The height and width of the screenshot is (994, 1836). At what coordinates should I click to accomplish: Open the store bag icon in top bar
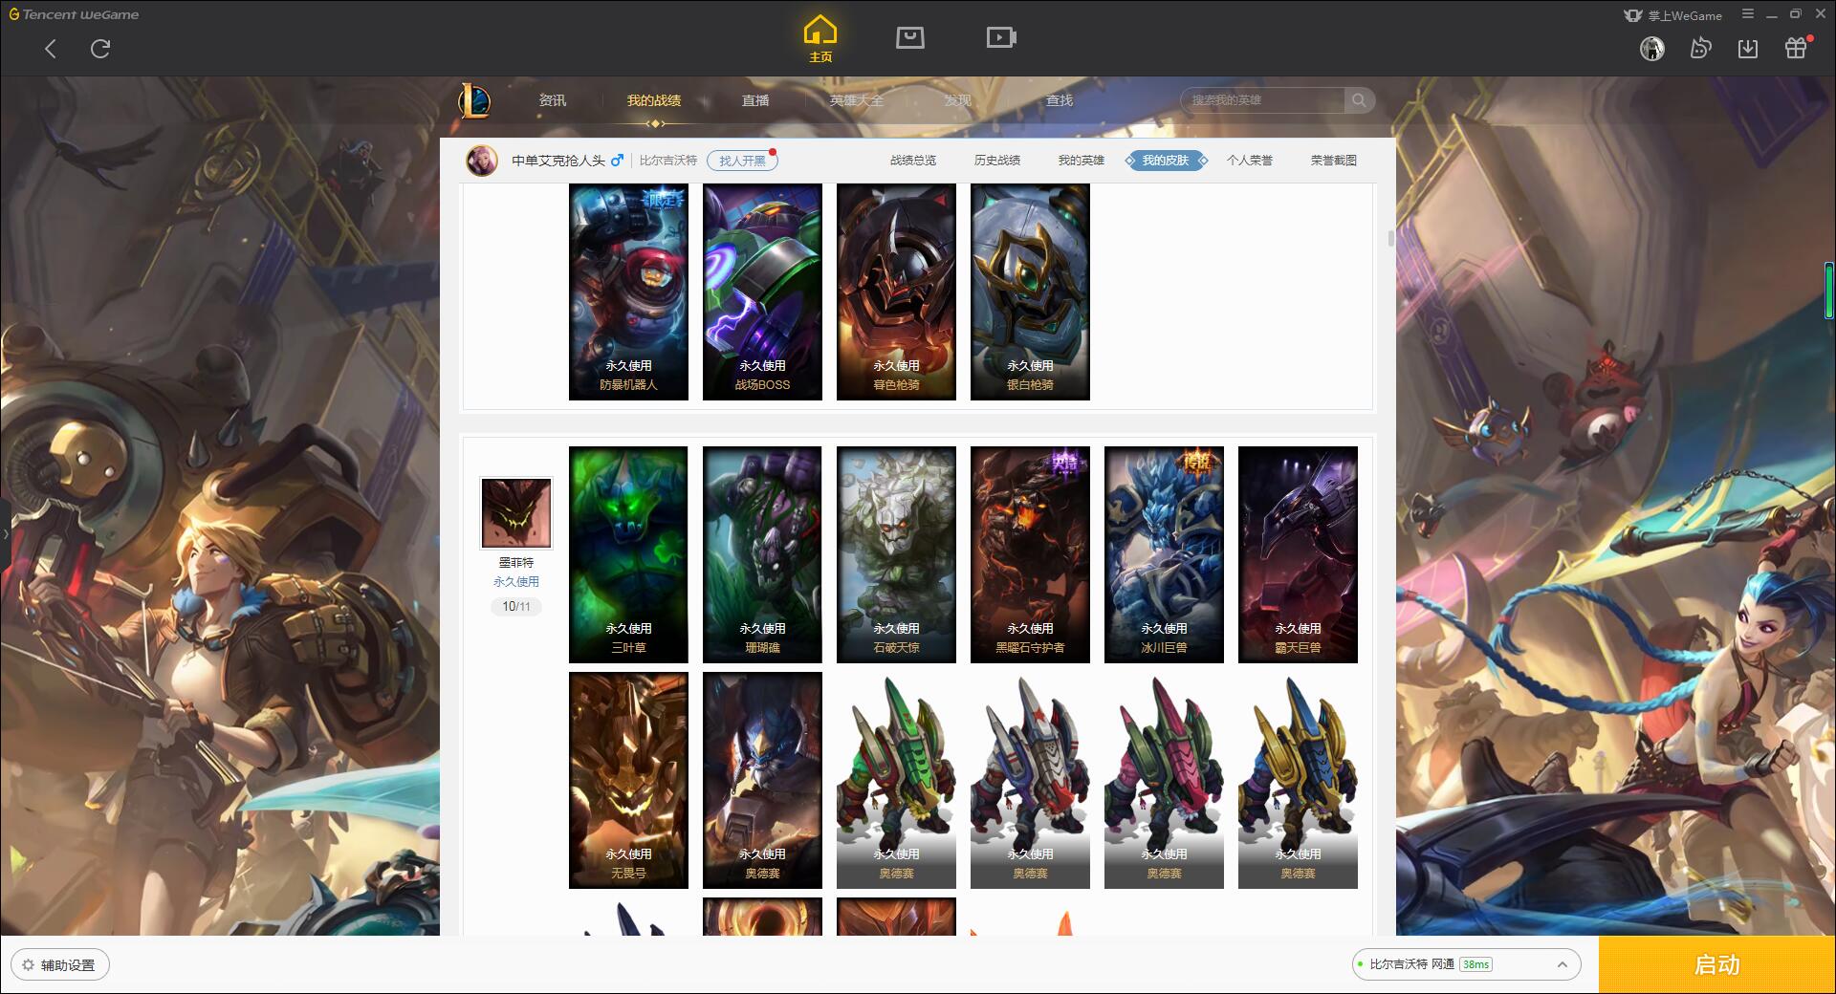point(910,38)
